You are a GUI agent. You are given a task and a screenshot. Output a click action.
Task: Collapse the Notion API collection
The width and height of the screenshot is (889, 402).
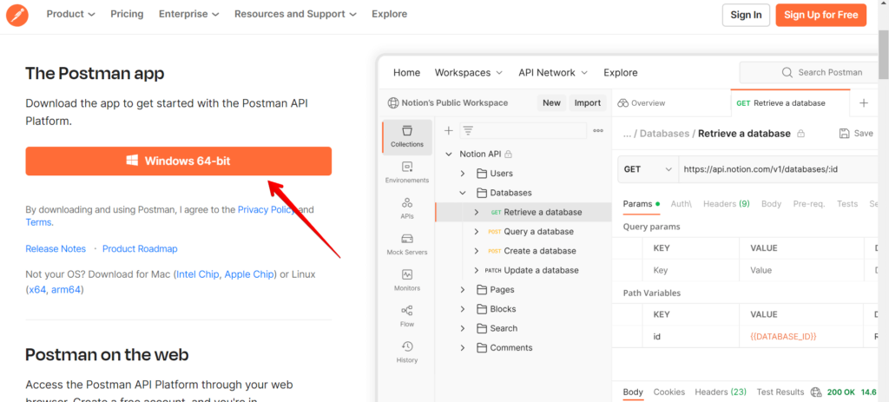pos(449,155)
